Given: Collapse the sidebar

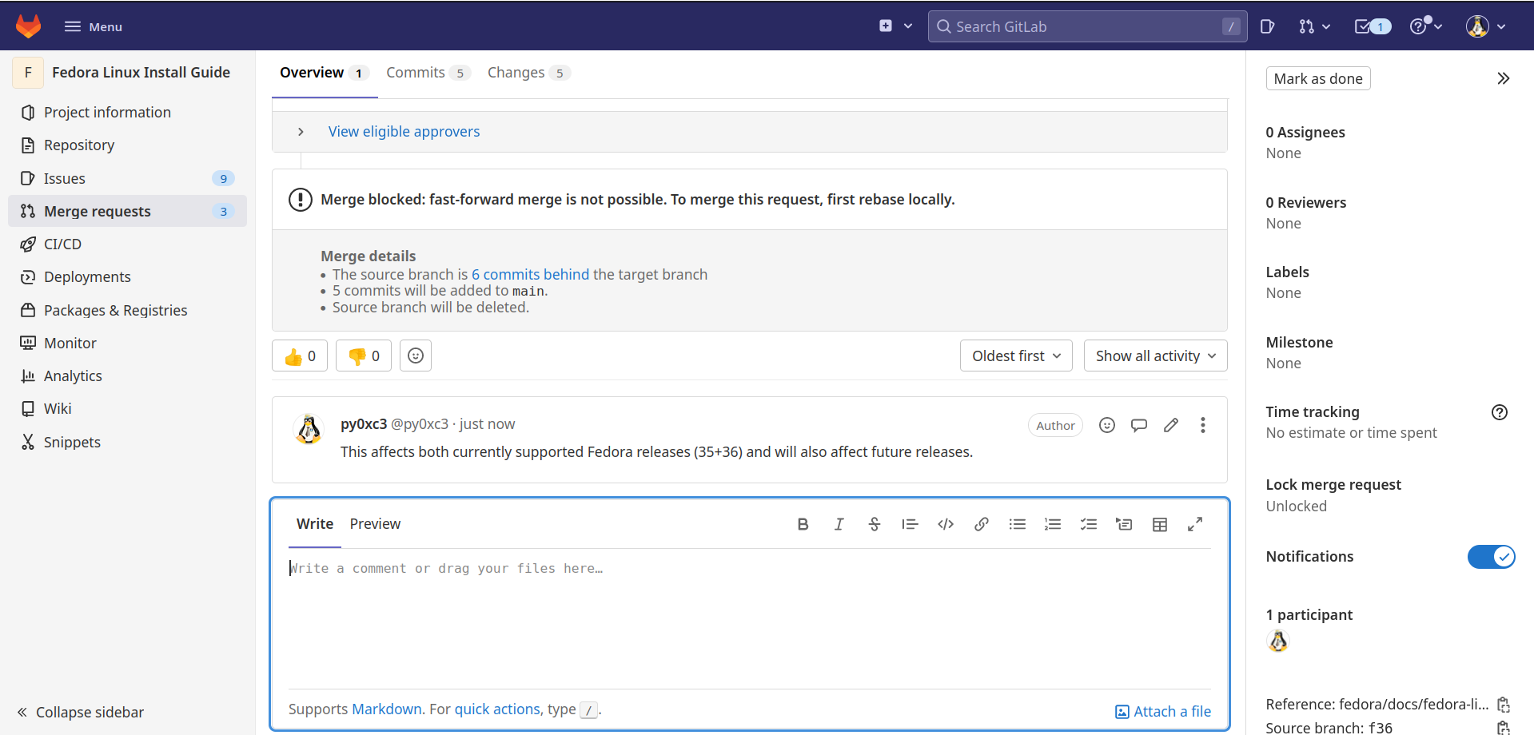Looking at the screenshot, I should 81,712.
